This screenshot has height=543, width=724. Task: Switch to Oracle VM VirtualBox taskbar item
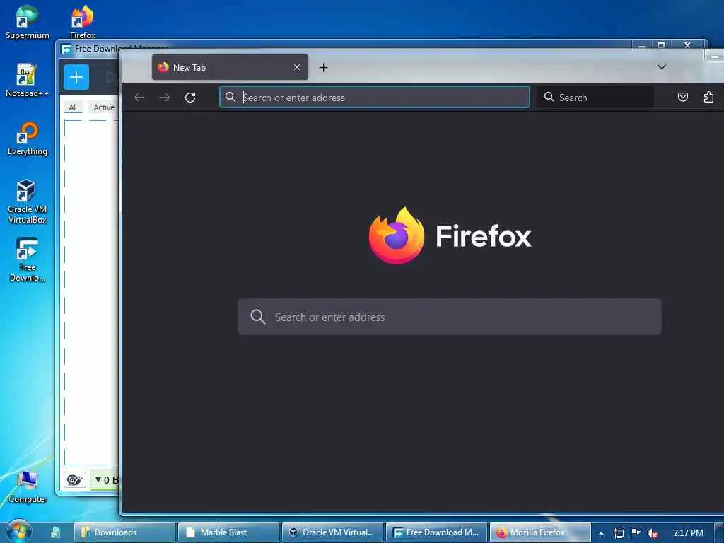pos(332,532)
